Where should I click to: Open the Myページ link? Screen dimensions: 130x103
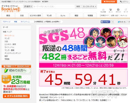[x=124, y=15]
